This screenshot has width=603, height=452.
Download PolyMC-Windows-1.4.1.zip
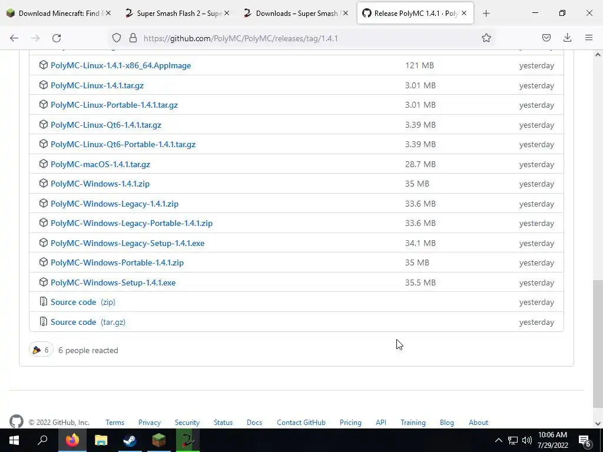point(100,184)
